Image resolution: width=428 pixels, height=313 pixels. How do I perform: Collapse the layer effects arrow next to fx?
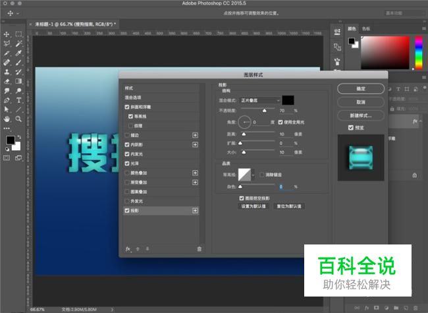tap(421, 121)
